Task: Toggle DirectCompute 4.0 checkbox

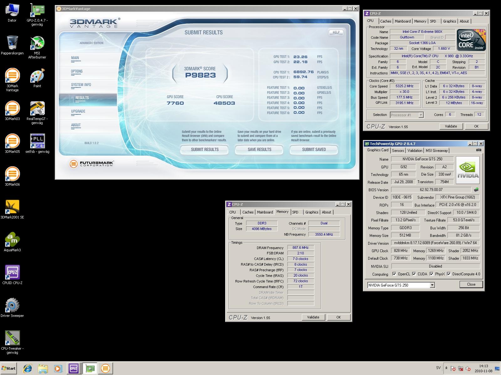Action: point(449,274)
